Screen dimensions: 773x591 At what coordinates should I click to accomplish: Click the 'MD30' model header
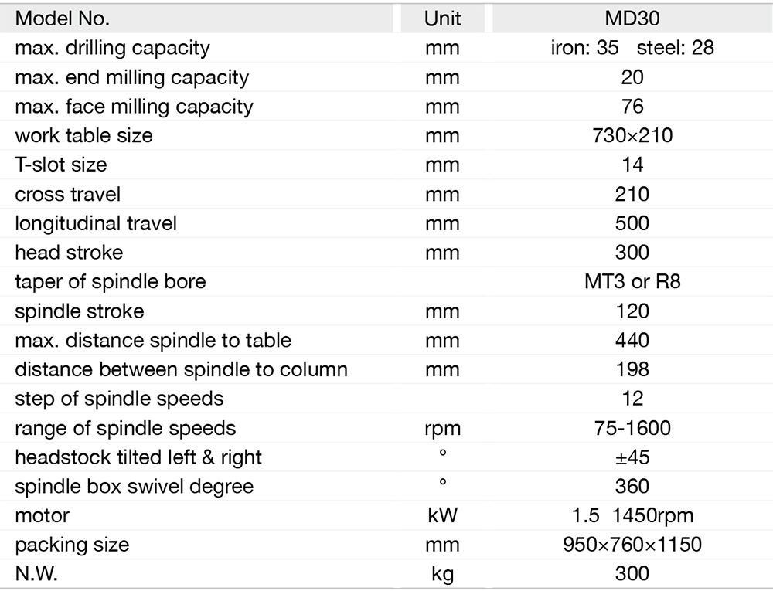[x=632, y=18]
